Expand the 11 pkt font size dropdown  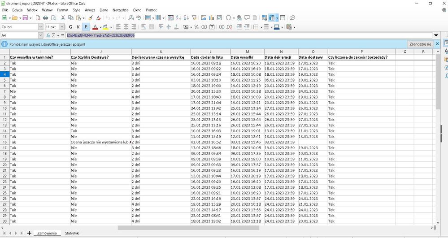61,27
